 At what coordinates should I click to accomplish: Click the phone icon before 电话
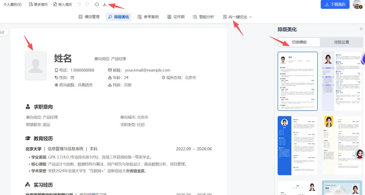tap(56, 70)
